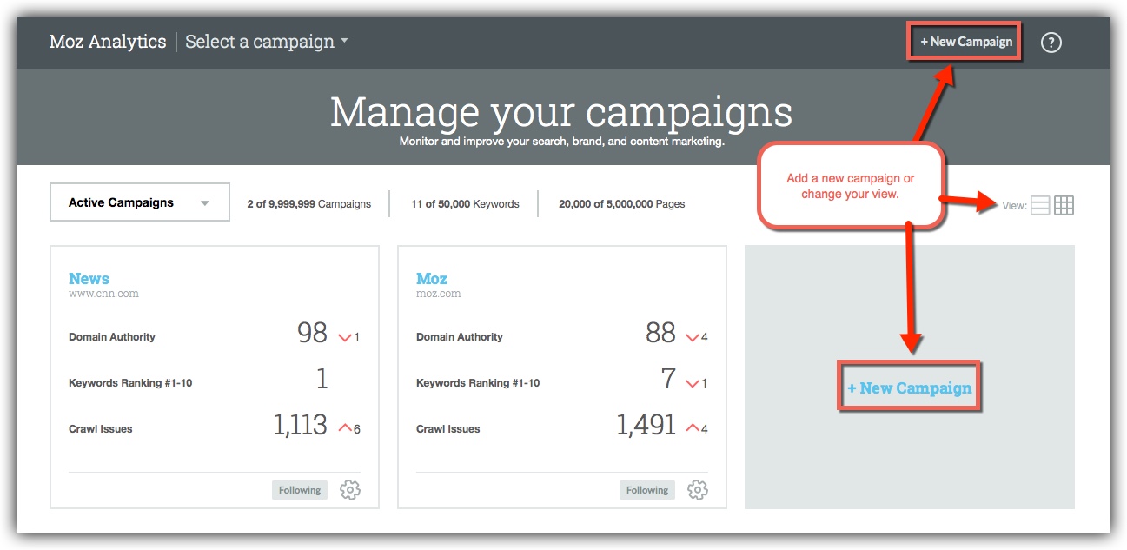Image resolution: width=1127 pixels, height=550 pixels.
Task: Click News Crawl Issues value 1,113
Action: pyautogui.click(x=301, y=425)
